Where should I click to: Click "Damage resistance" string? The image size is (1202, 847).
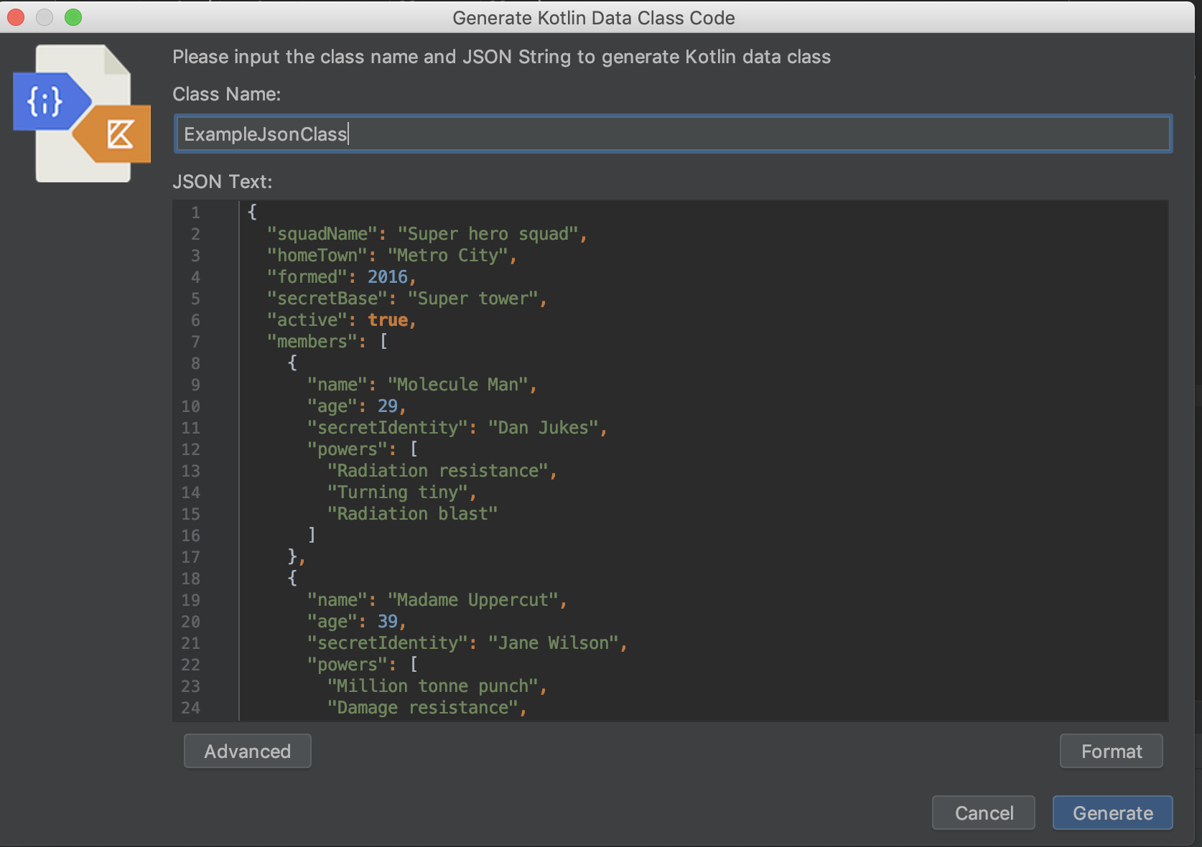point(423,708)
